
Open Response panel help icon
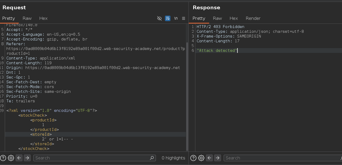tap(193, 158)
